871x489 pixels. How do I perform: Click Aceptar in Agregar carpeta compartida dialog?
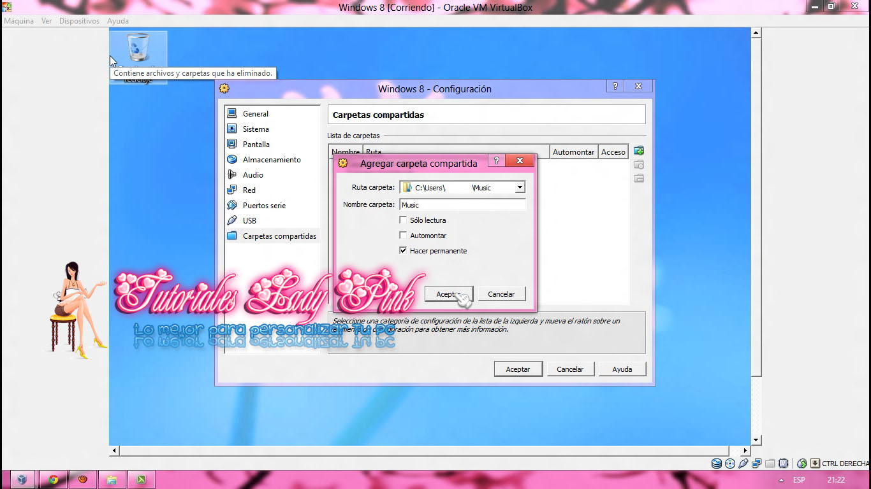tap(449, 294)
